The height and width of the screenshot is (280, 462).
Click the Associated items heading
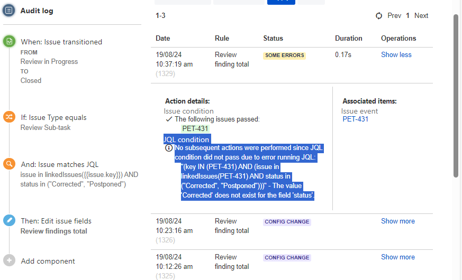click(369, 101)
